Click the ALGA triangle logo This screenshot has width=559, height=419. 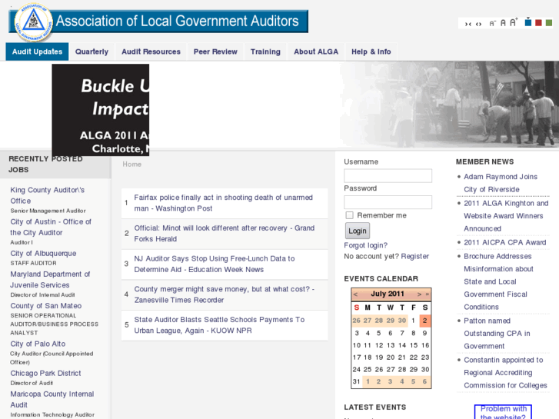click(33, 22)
